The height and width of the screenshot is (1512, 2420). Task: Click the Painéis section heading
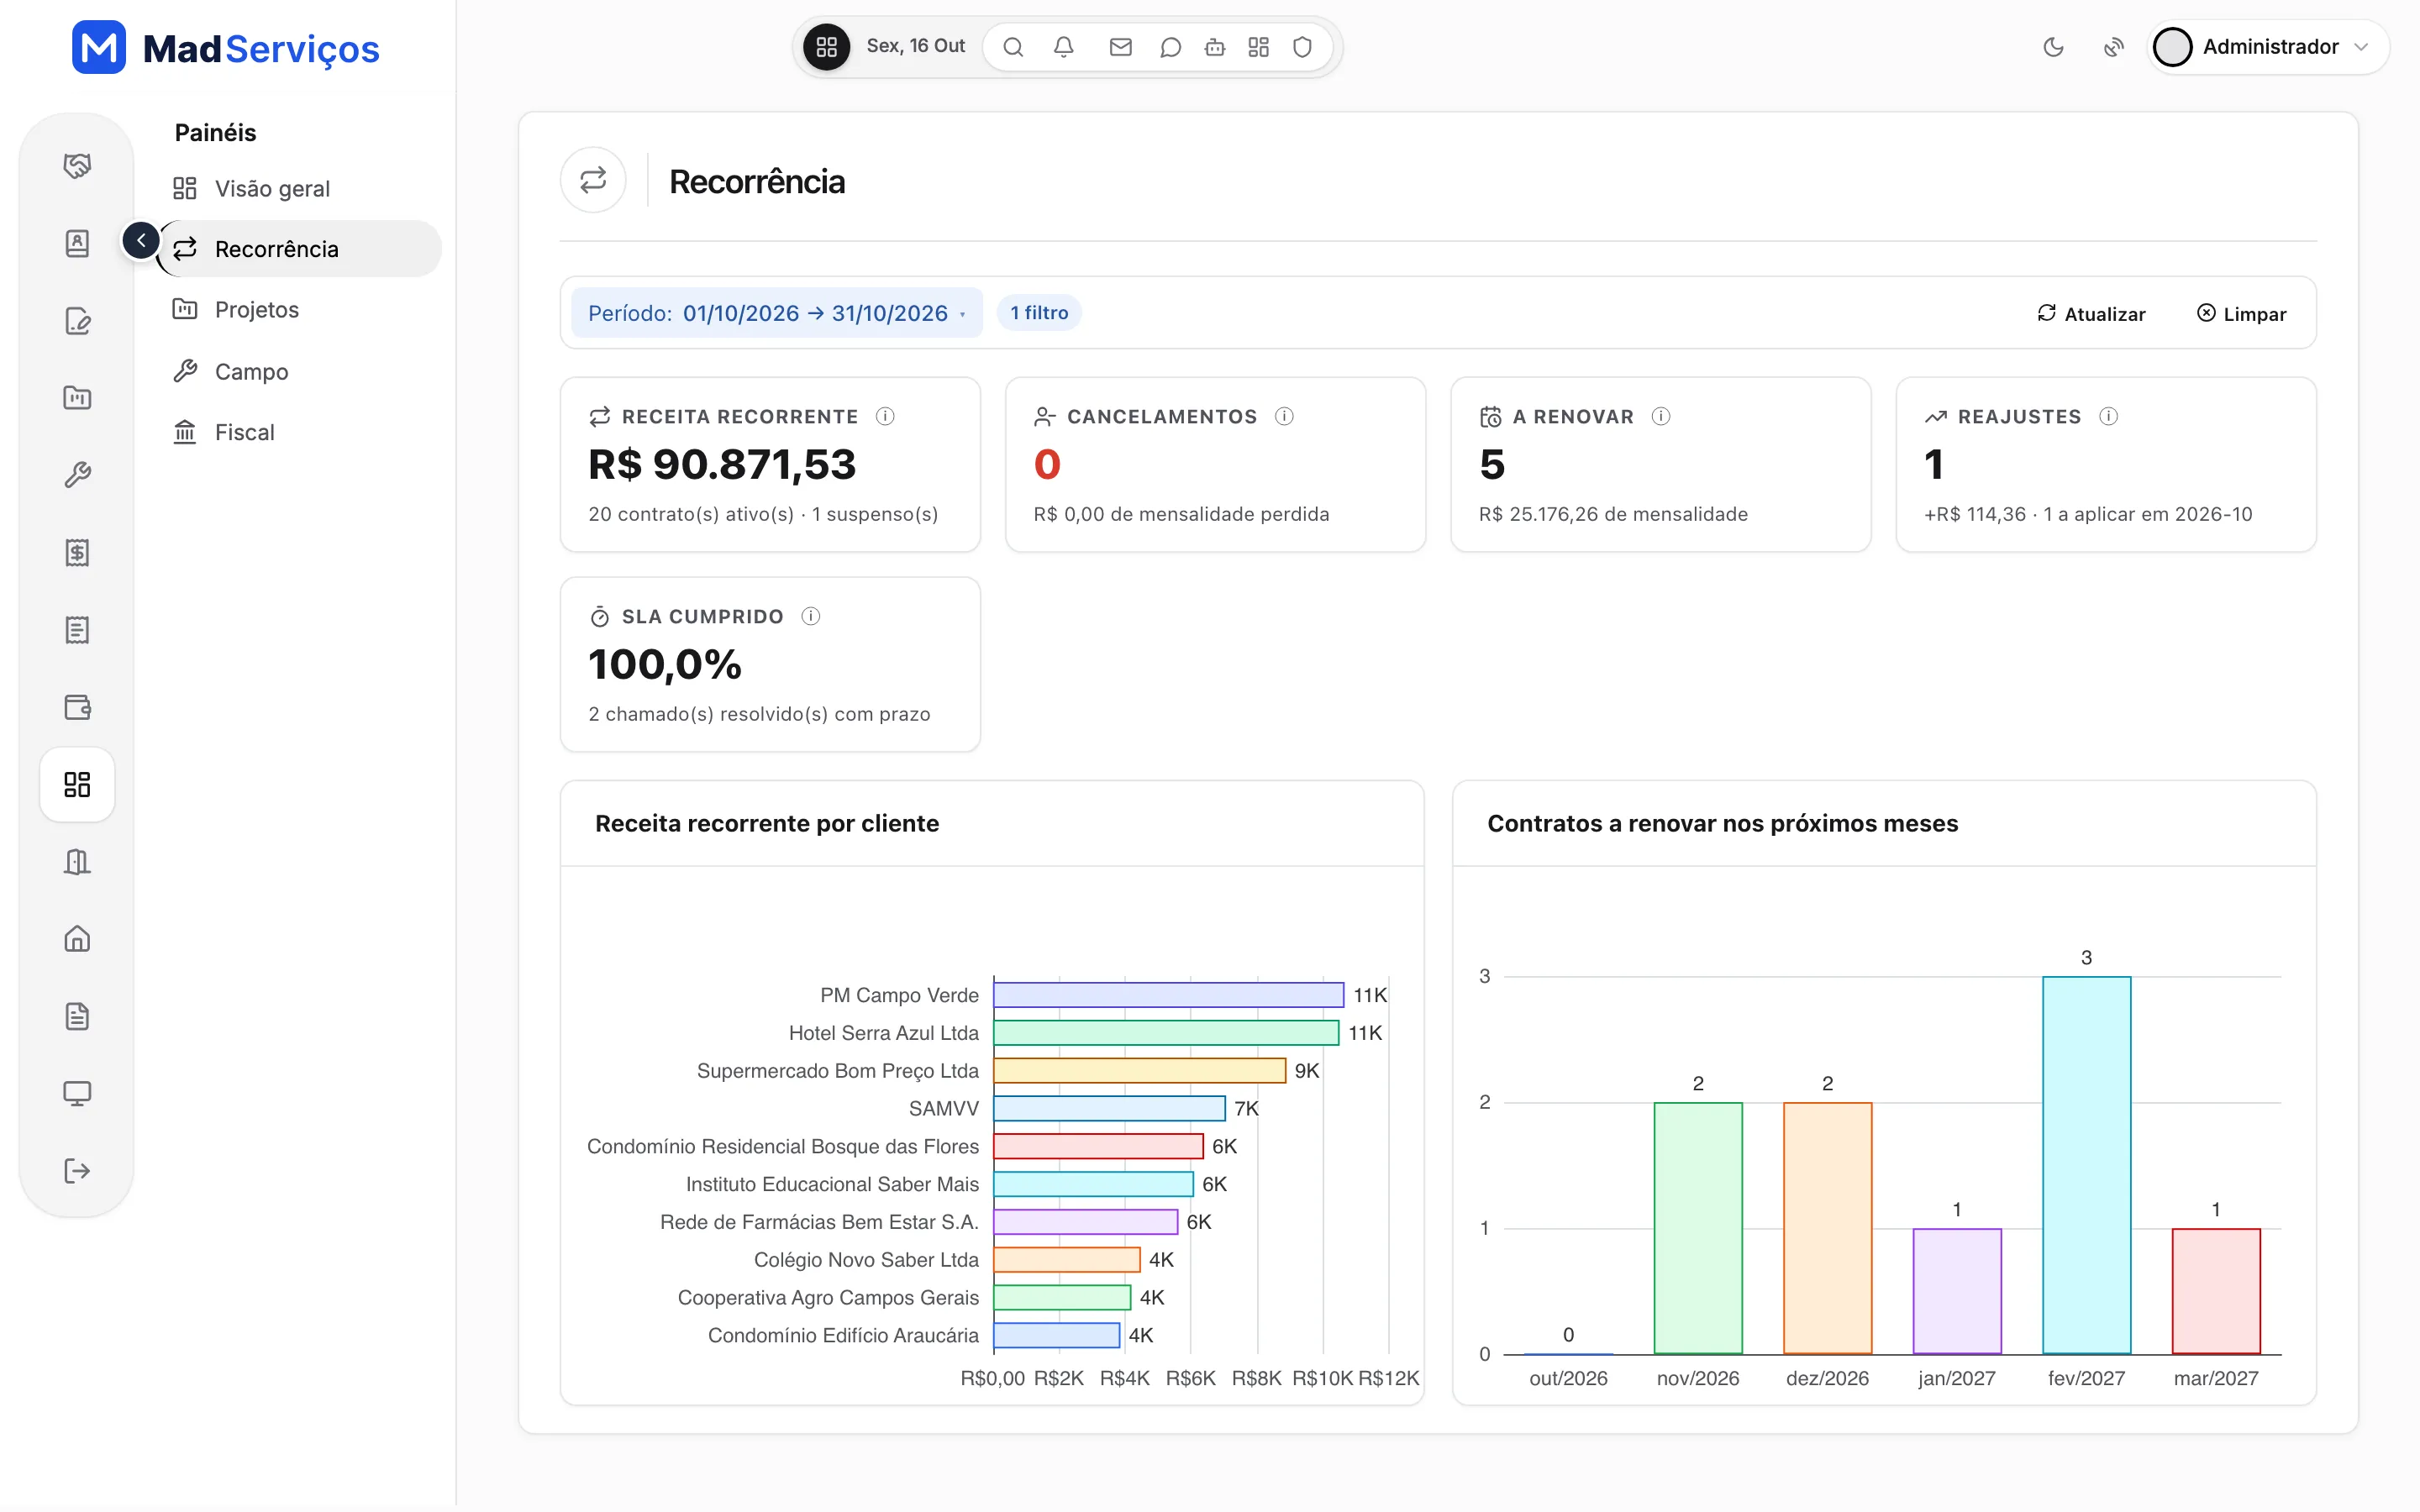point(215,132)
